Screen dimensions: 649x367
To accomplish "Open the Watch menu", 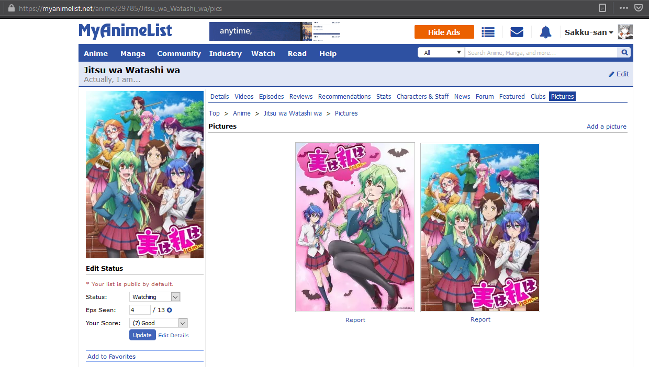I will point(263,53).
